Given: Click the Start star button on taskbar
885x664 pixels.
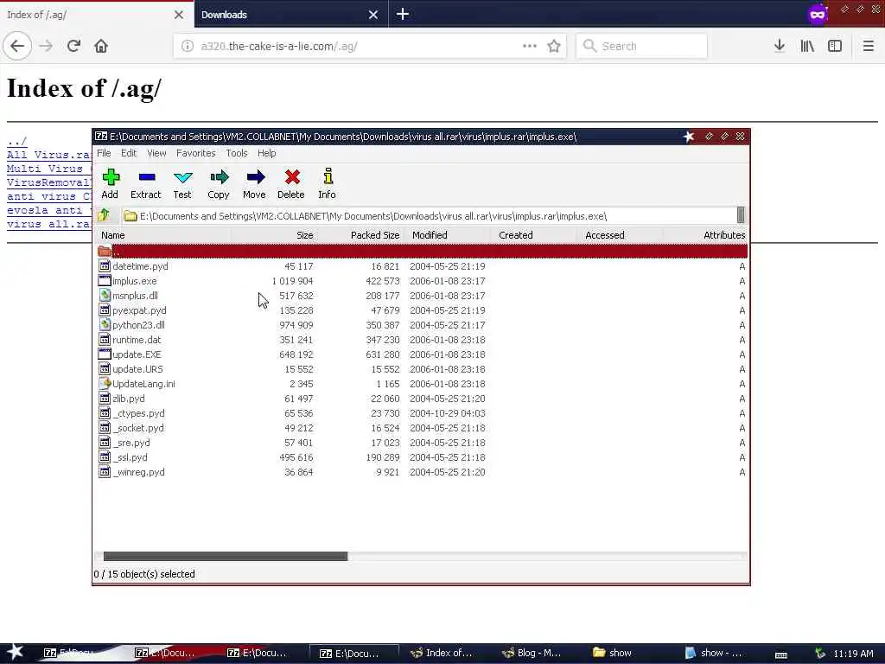Looking at the screenshot, I should [15, 652].
